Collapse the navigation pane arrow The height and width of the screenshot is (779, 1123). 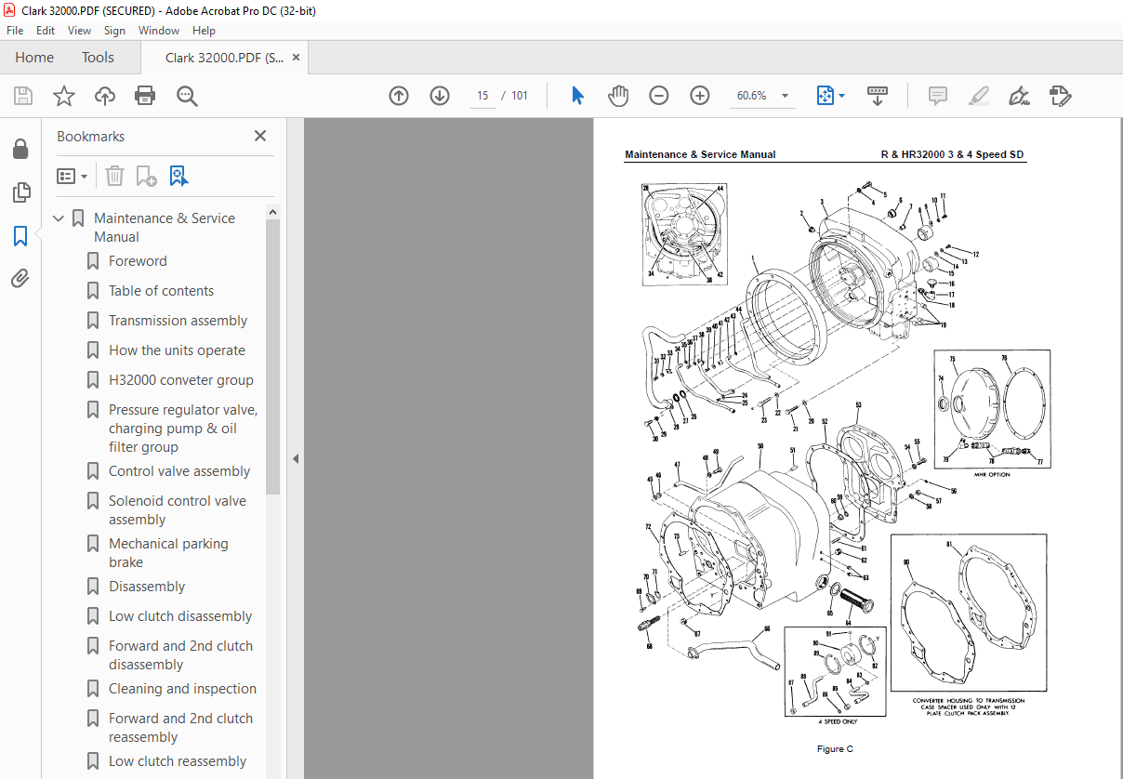pos(296,458)
